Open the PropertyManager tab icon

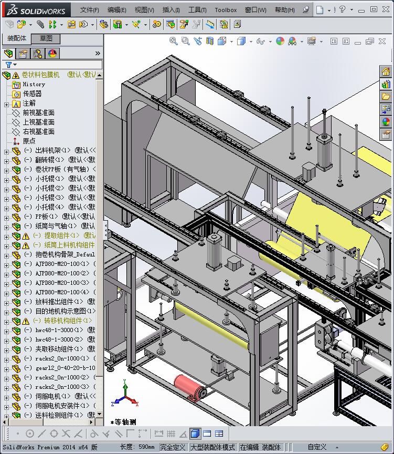pos(23,54)
